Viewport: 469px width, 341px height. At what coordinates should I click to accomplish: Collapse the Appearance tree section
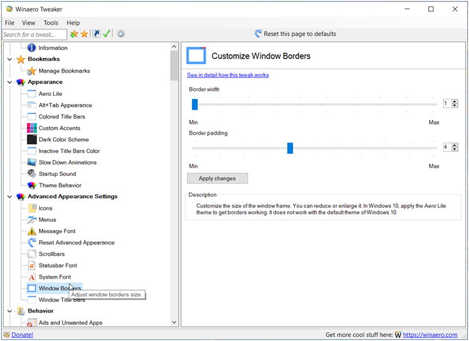9,82
